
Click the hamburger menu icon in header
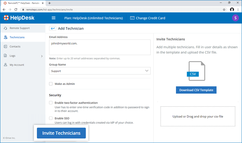tap(54, 18)
